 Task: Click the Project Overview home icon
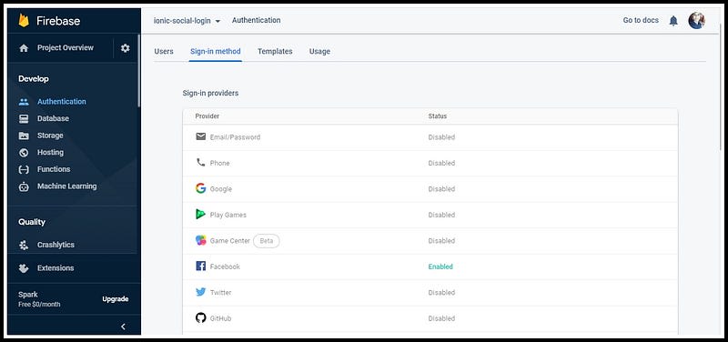[x=24, y=48]
